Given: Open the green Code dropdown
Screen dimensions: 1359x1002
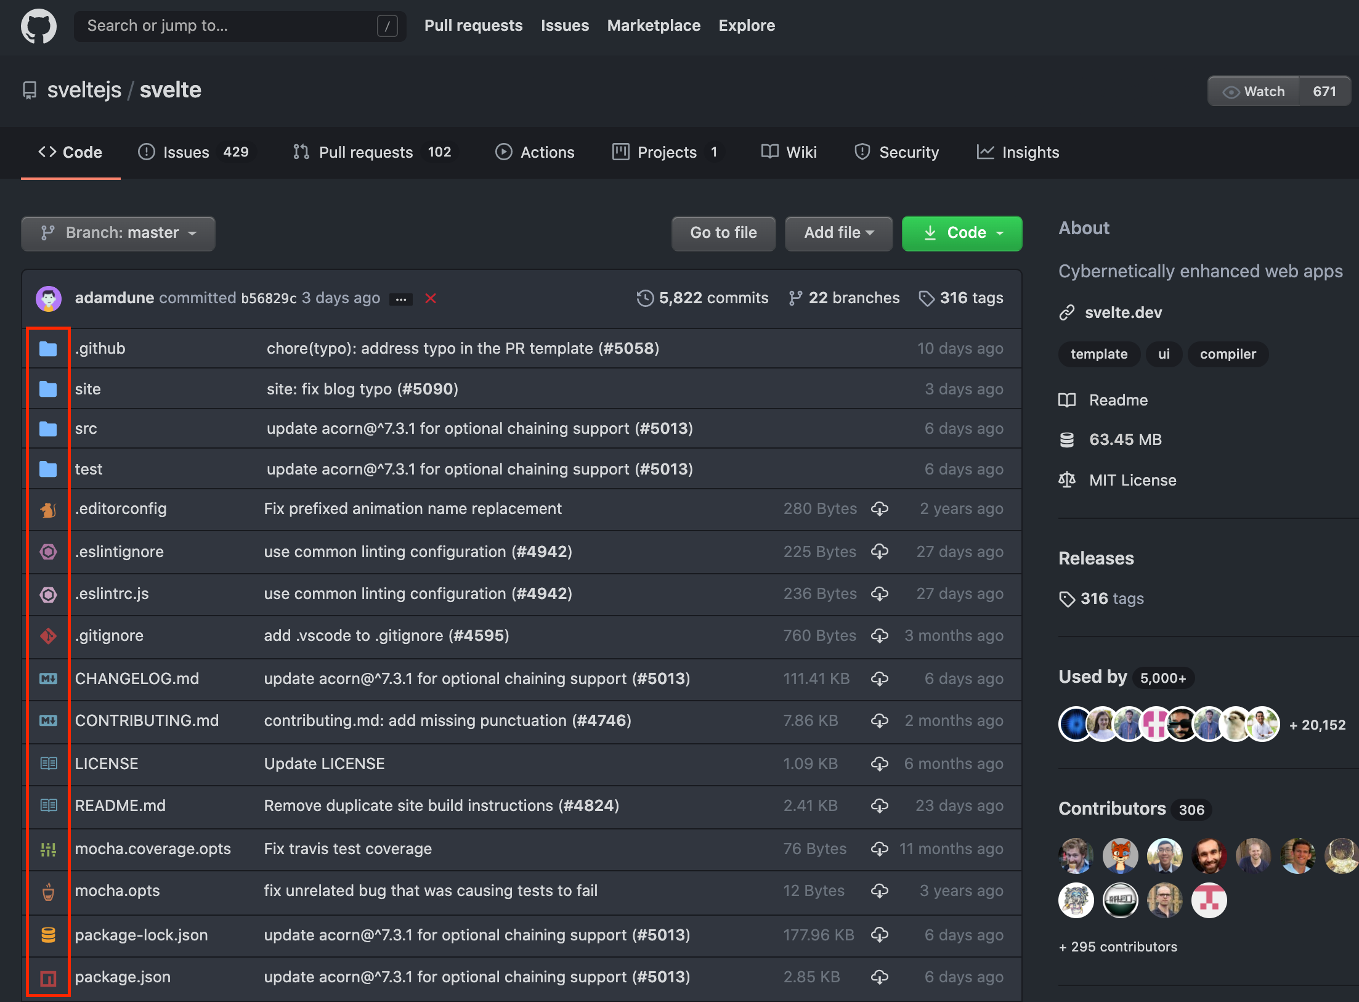Looking at the screenshot, I should 962,233.
